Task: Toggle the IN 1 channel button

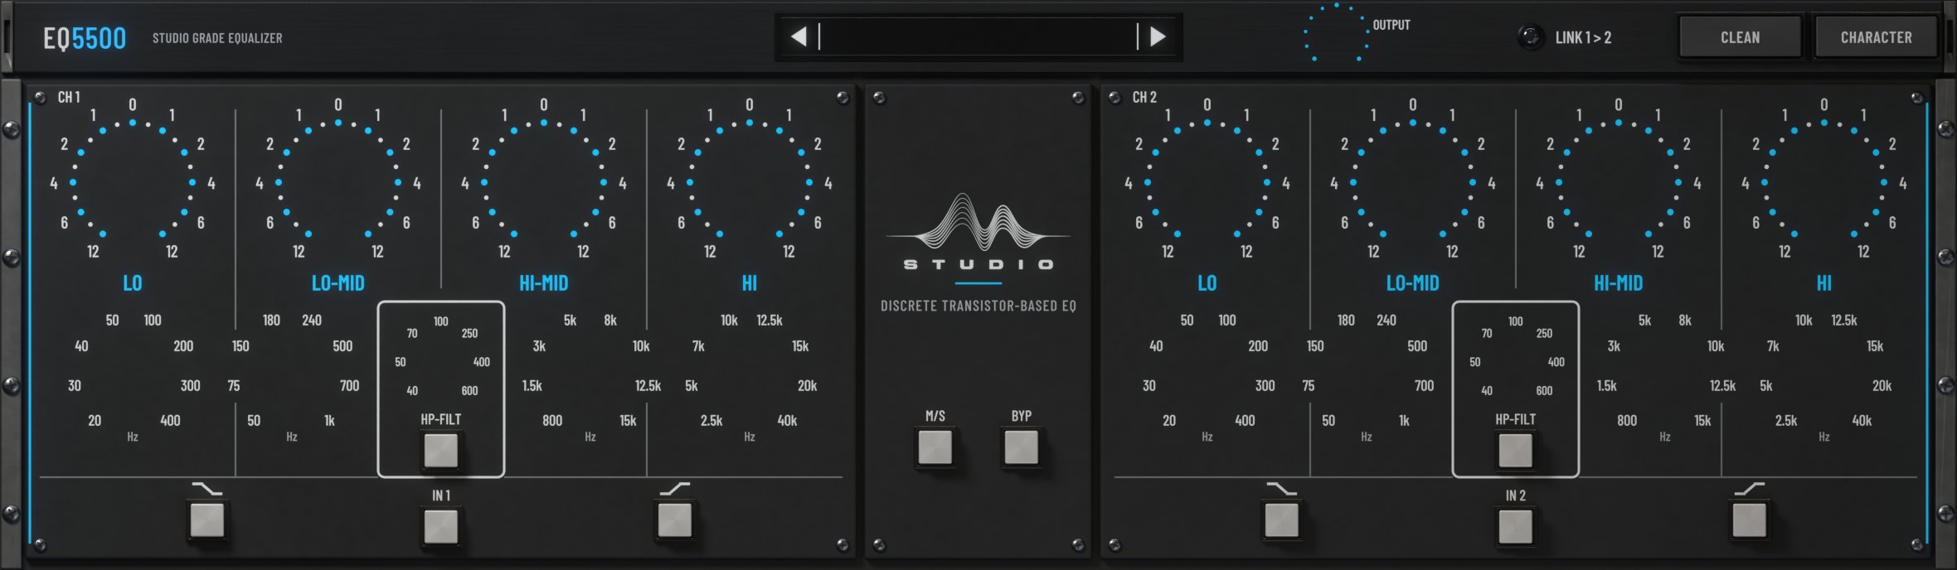Action: tap(440, 527)
